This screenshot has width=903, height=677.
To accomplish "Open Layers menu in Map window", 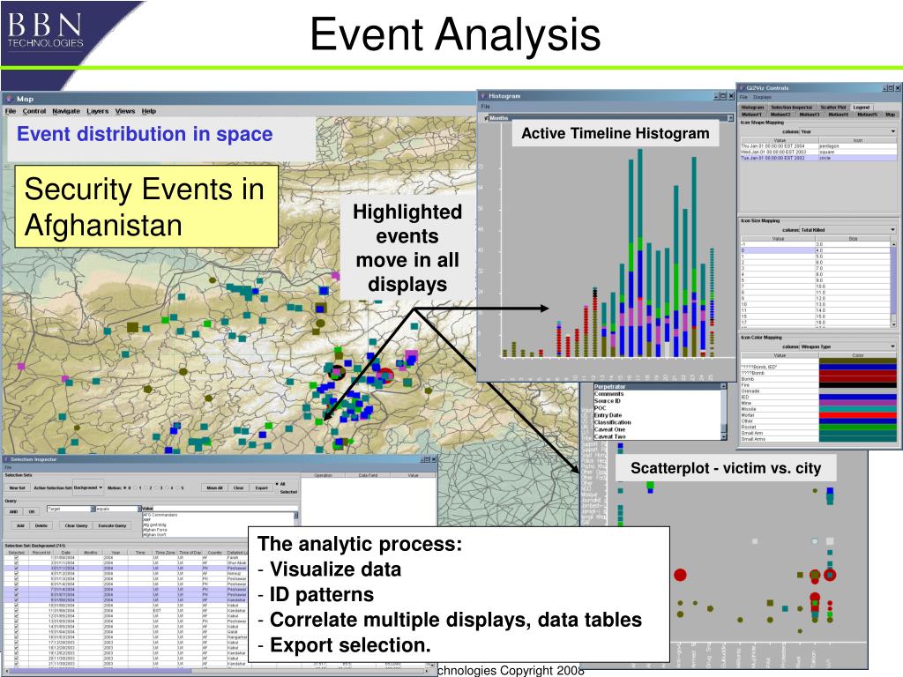I will [x=97, y=111].
